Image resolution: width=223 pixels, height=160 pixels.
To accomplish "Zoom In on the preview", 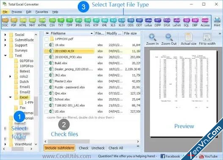I will pos(152,39).
